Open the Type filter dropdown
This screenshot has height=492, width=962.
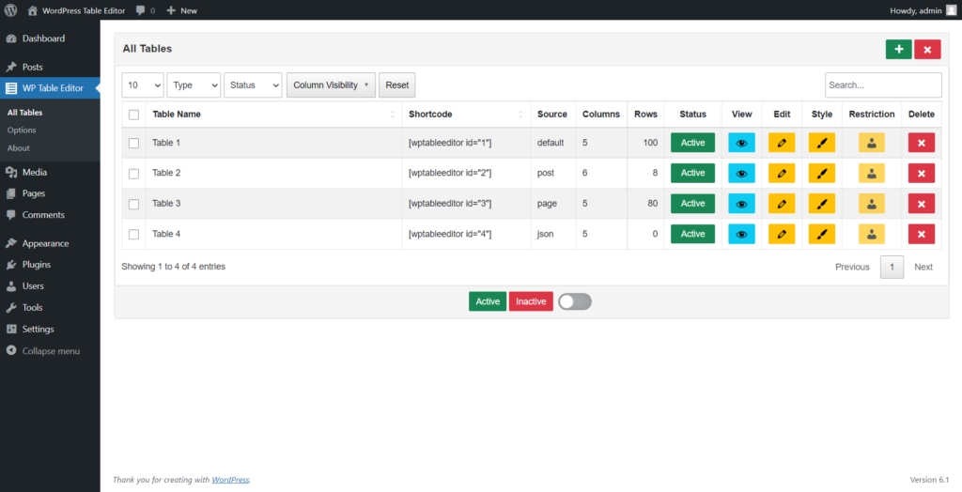point(194,85)
